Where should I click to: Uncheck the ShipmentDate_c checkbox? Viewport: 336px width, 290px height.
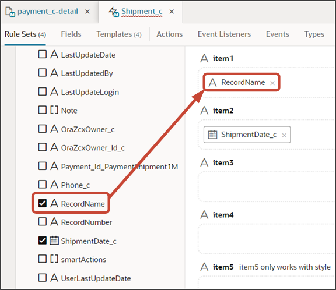[43, 241]
